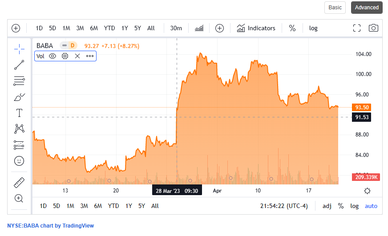Click the zoom in magnifier tool
Image resolution: width=388 pixels, height=236 pixels.
tap(19, 198)
